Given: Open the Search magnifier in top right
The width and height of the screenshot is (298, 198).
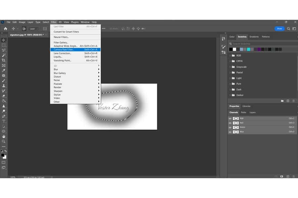Looking at the screenshot, I should (x=288, y=29).
